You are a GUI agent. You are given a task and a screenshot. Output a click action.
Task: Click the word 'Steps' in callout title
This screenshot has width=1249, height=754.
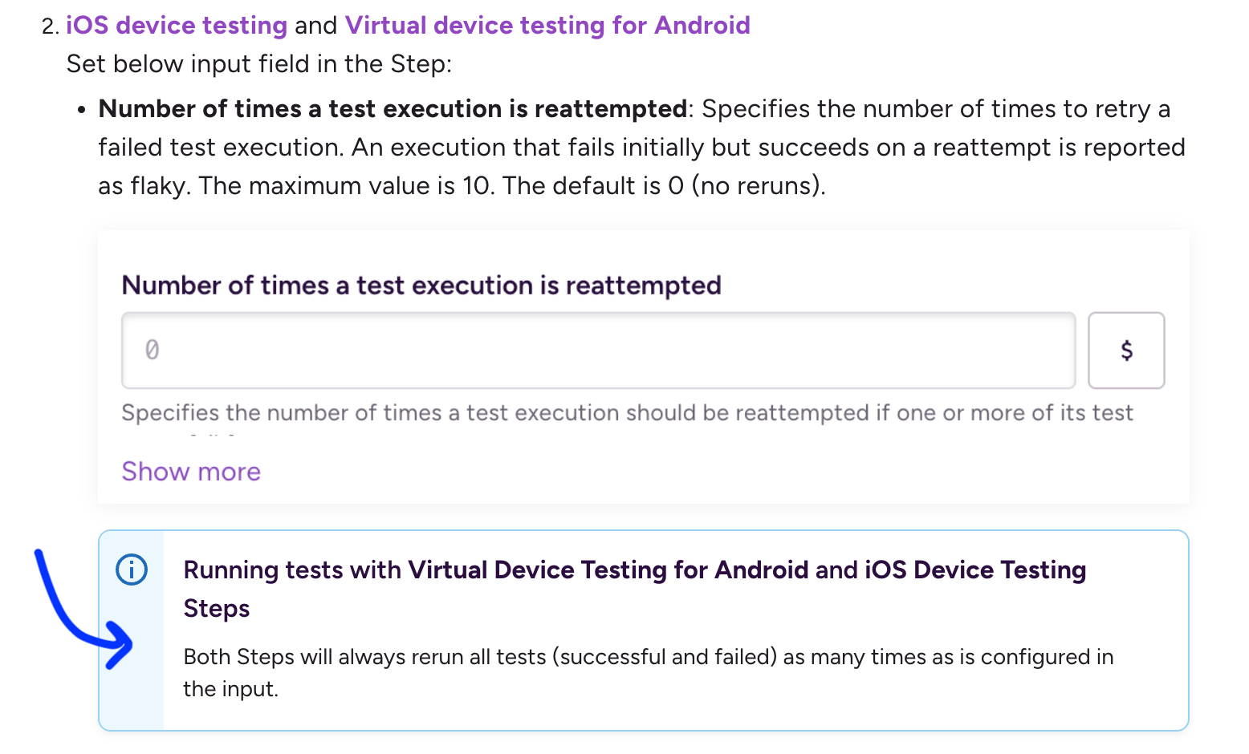(x=216, y=609)
